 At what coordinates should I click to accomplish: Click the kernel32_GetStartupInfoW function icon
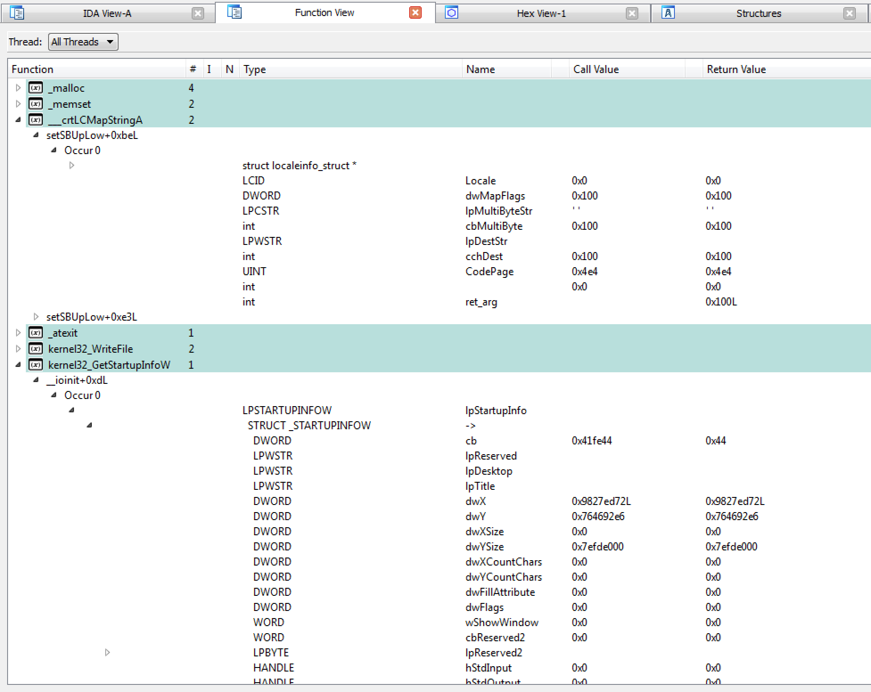(x=36, y=365)
